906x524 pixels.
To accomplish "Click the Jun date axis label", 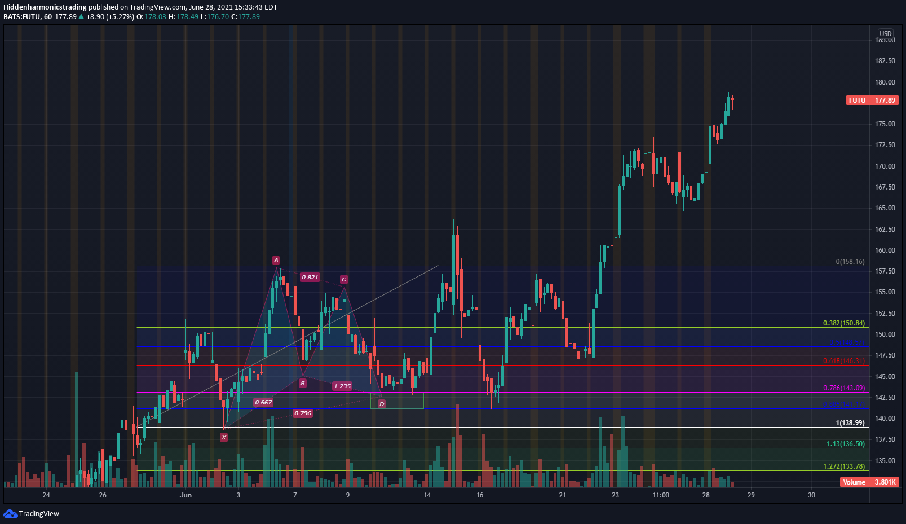I will click(185, 495).
